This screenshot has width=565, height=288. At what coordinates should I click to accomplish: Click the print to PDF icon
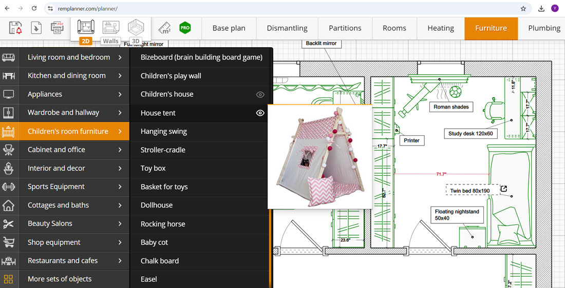point(57,28)
